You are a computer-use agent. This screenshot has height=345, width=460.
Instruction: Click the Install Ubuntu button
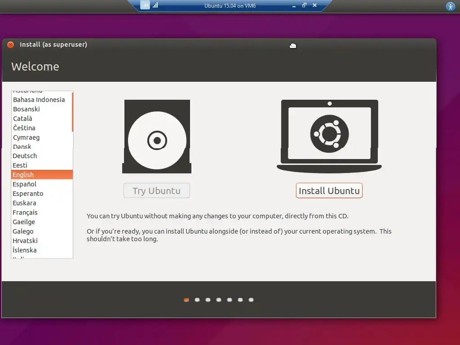tap(329, 190)
